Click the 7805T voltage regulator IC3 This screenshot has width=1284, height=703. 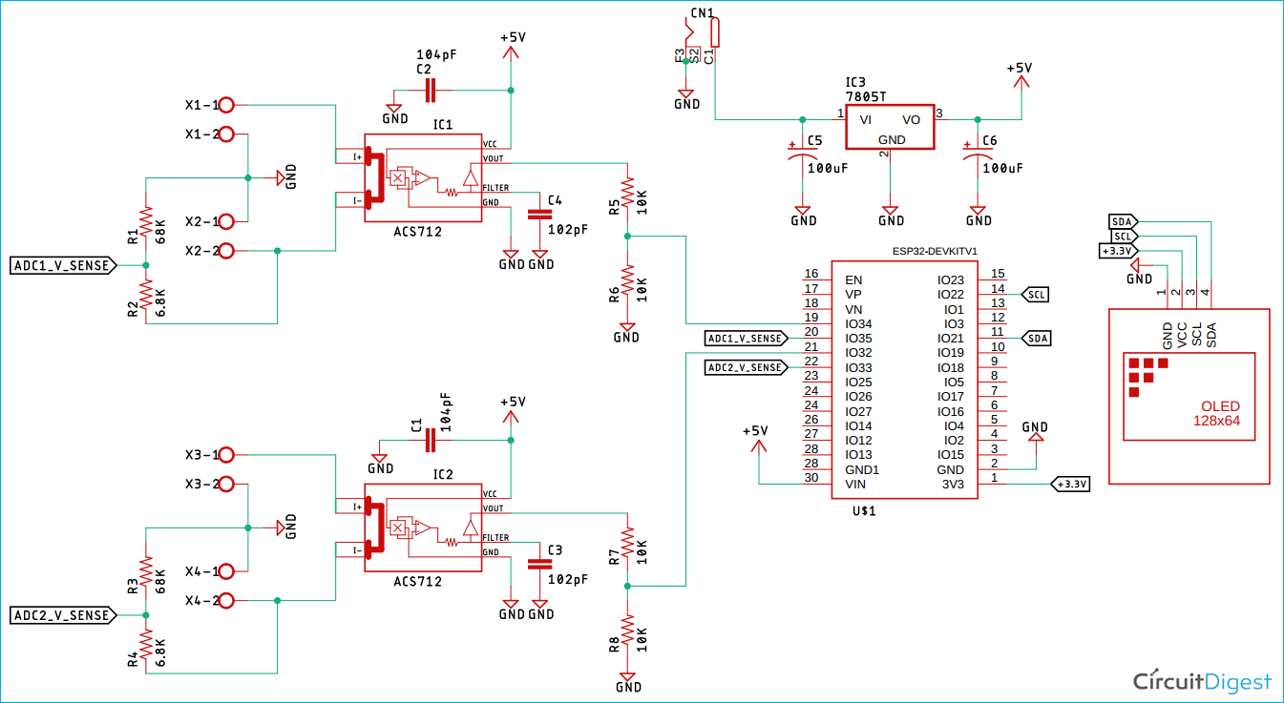[x=889, y=126]
